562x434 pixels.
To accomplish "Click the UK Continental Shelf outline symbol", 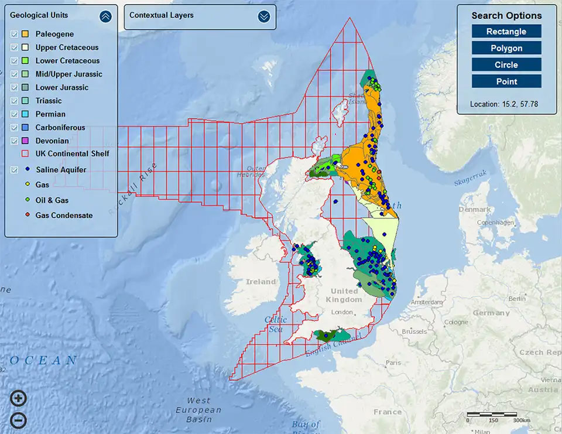I will (x=25, y=153).
